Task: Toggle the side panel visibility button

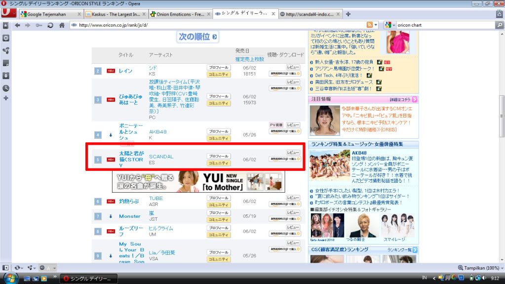Action: click(x=6, y=268)
